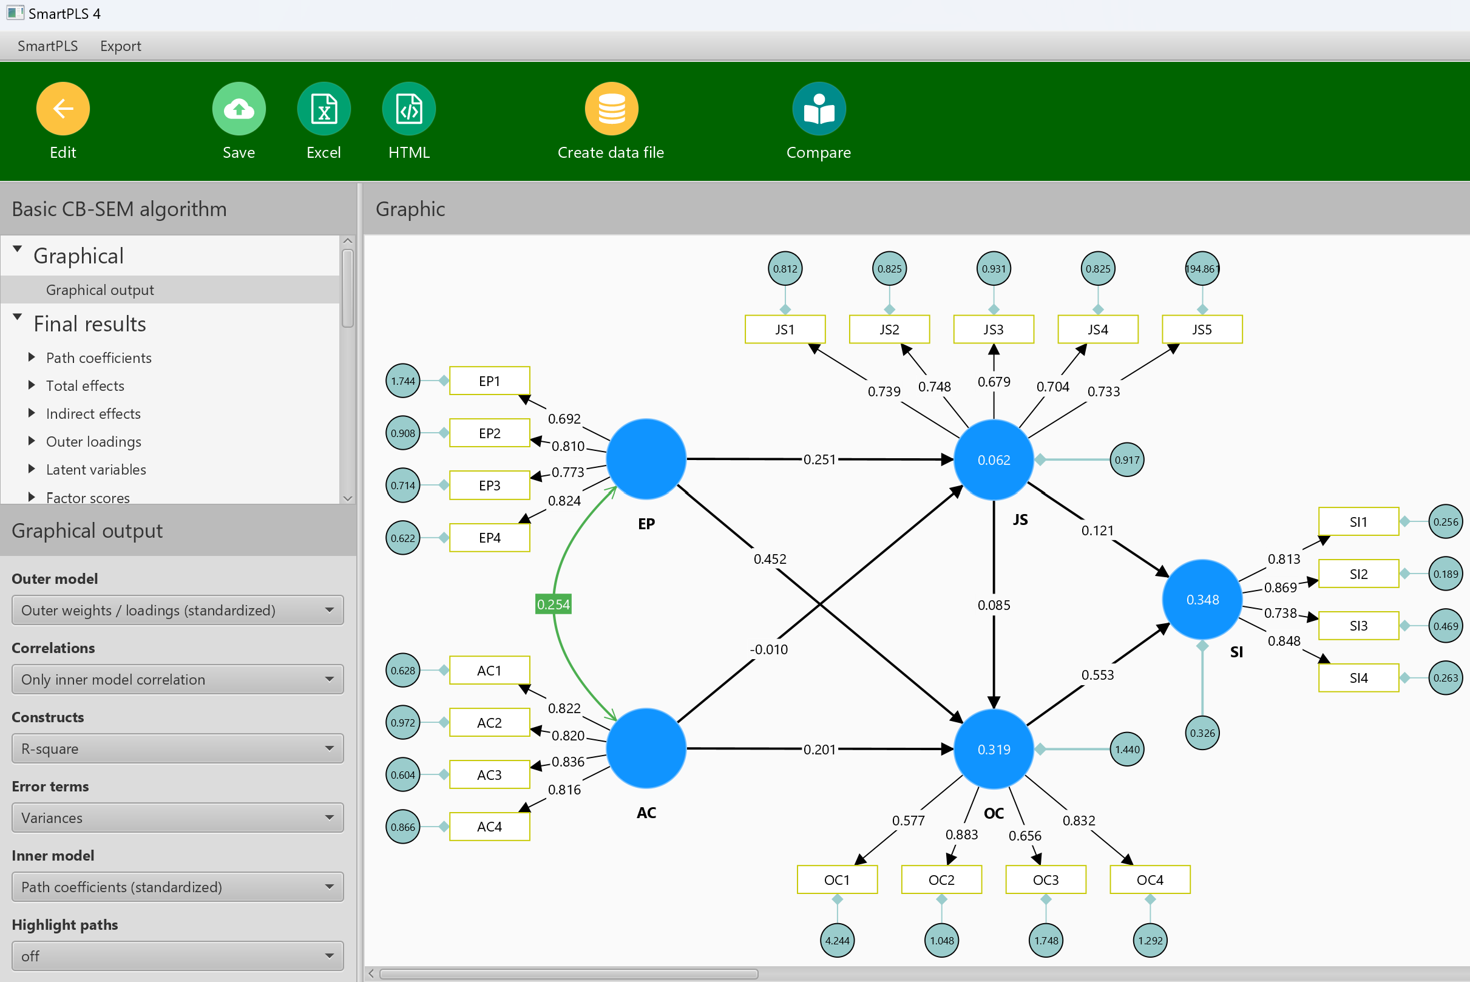Click the Create data file icon
The image size is (1470, 982).
coord(611,109)
